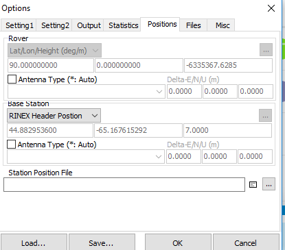Click the Rover Delta-E/N/U (m) label
Screen dimensions: 285x250
[x=193, y=79]
